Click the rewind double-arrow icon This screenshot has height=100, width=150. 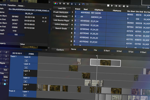[124, 6]
